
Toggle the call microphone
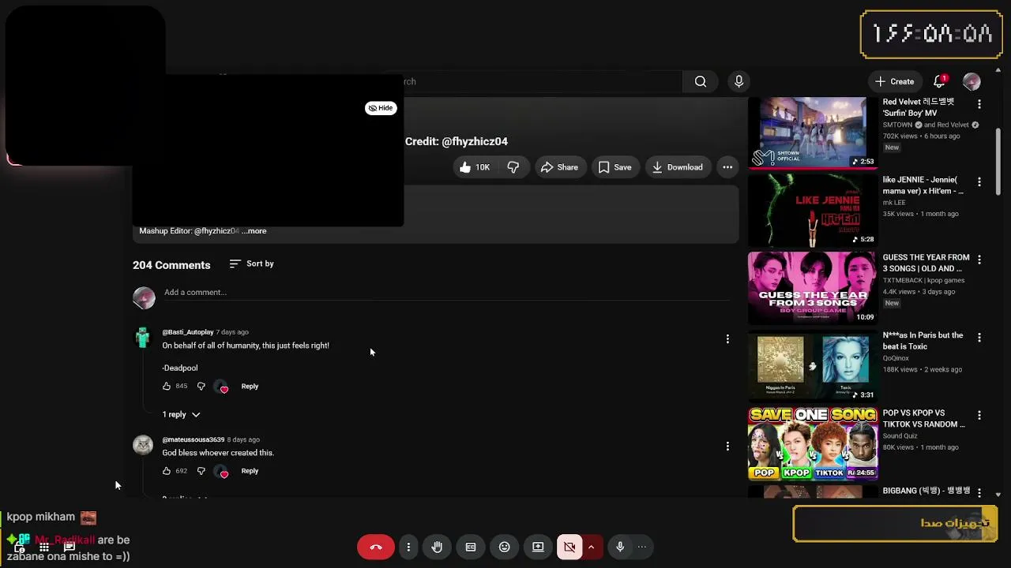(x=620, y=547)
